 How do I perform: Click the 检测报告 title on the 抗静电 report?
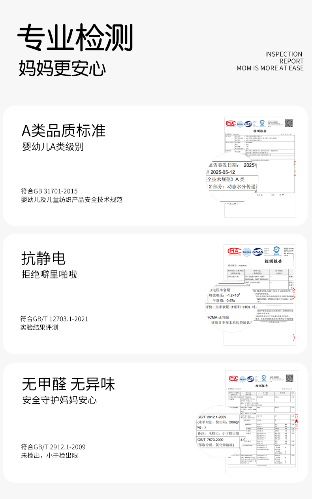273,261
